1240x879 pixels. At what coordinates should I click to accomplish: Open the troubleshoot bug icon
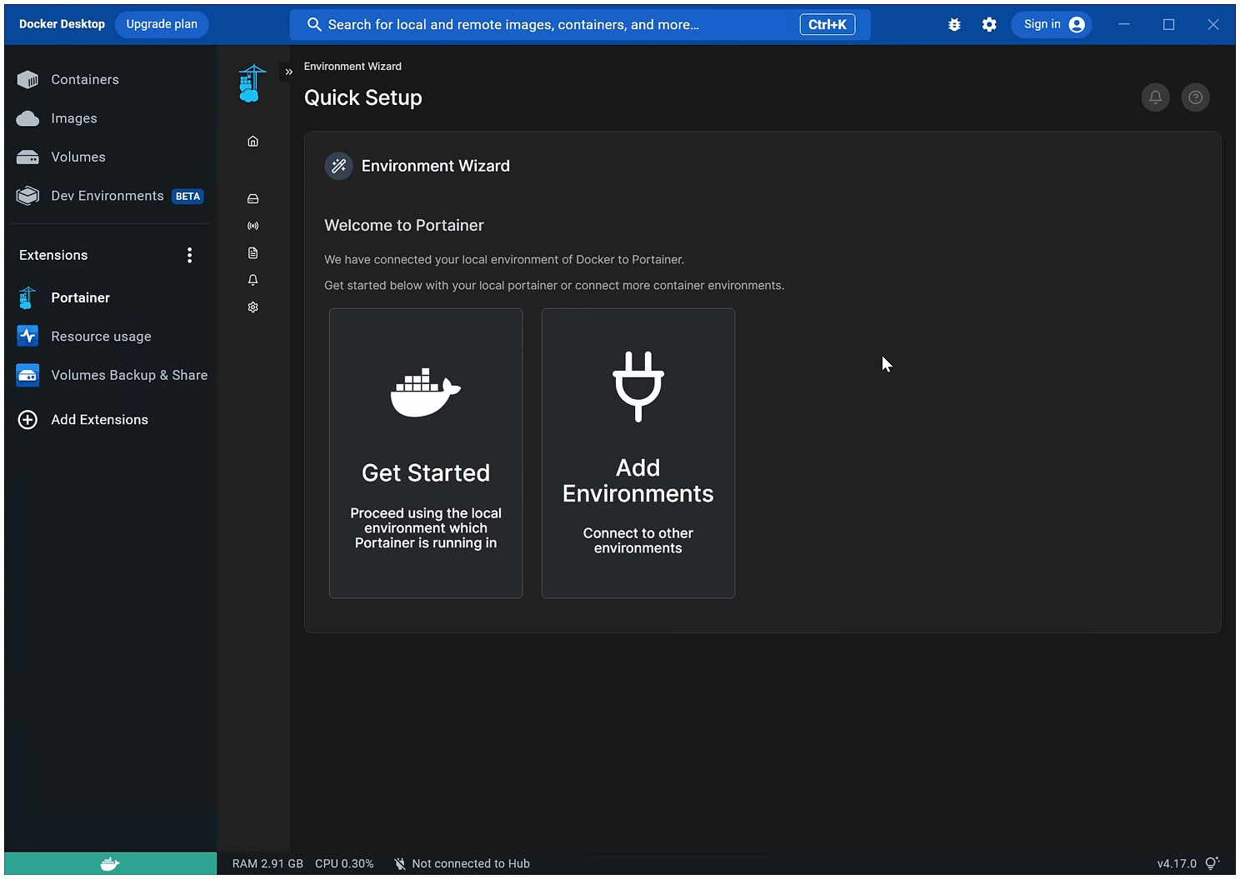(954, 25)
